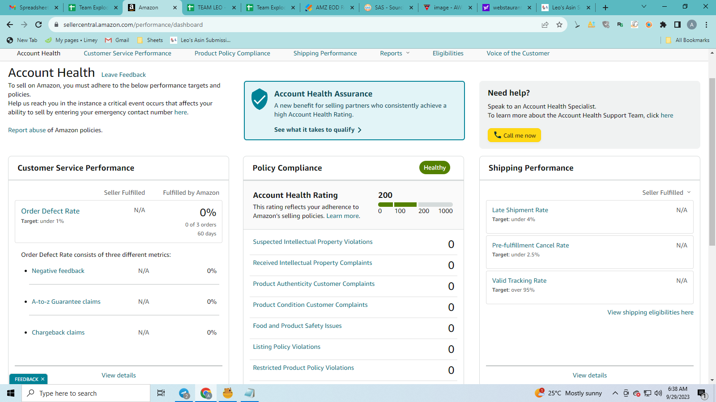
Task: Open Shipping Performance in the navigation
Action: pyautogui.click(x=325, y=53)
